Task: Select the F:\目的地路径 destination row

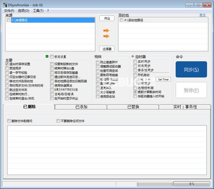Action: coord(163,20)
